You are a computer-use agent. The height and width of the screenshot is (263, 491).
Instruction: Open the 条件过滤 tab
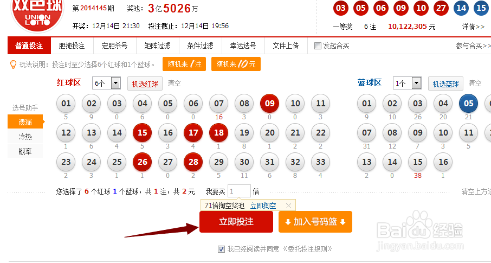(201, 46)
